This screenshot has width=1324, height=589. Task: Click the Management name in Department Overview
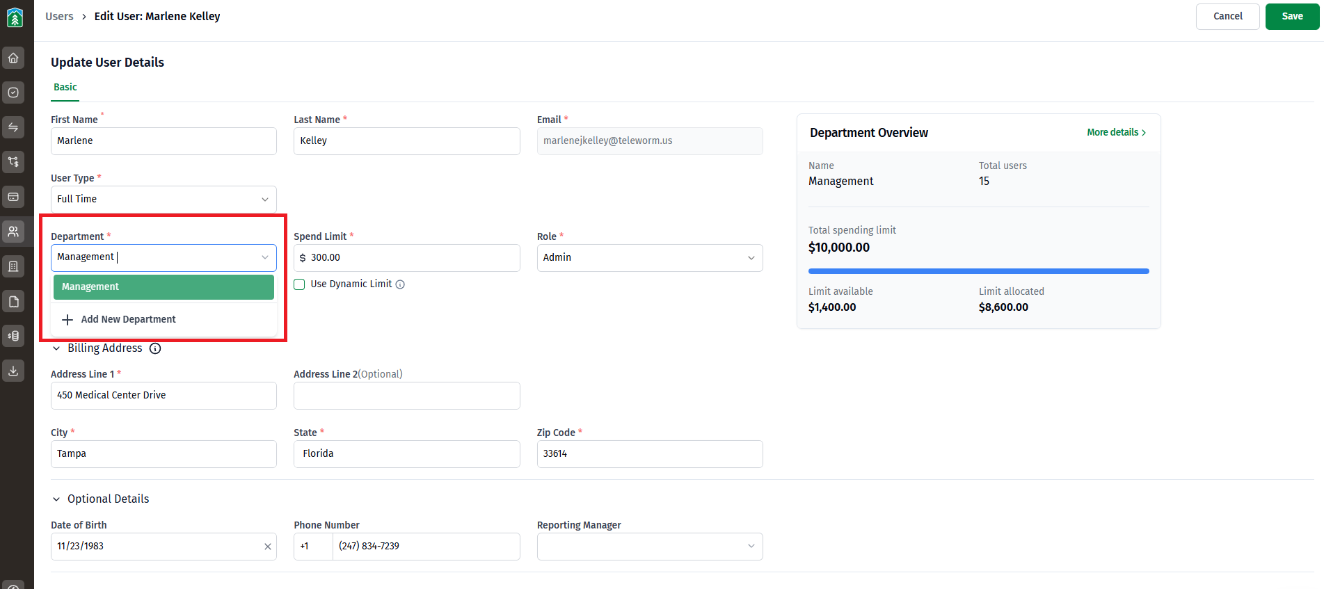840,181
